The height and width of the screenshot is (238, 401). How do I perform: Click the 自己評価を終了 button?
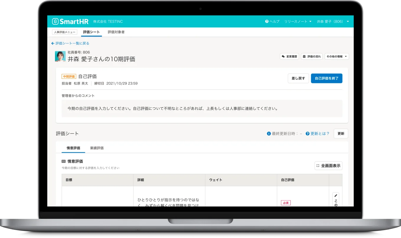[327, 78]
